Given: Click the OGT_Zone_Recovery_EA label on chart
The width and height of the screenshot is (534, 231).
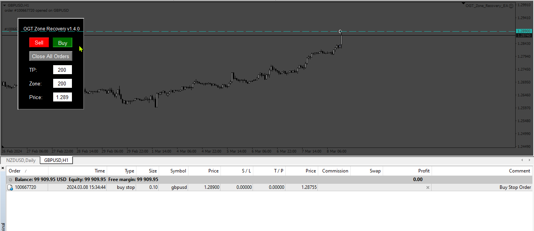Looking at the screenshot, I should click(486, 6).
